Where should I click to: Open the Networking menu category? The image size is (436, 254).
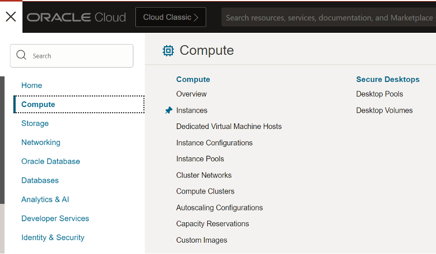coord(41,142)
